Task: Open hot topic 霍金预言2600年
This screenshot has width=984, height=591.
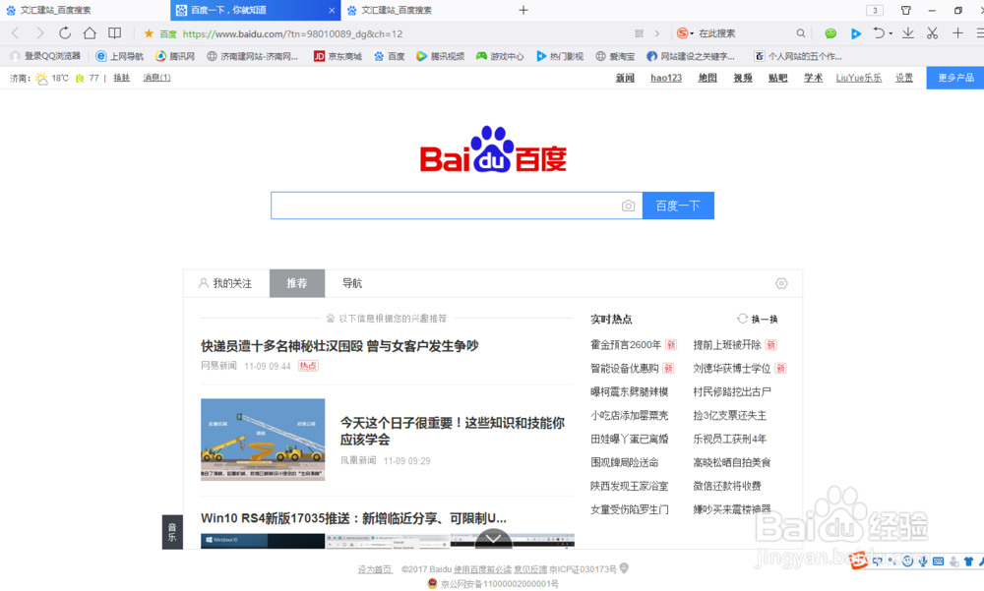Action: 626,345
